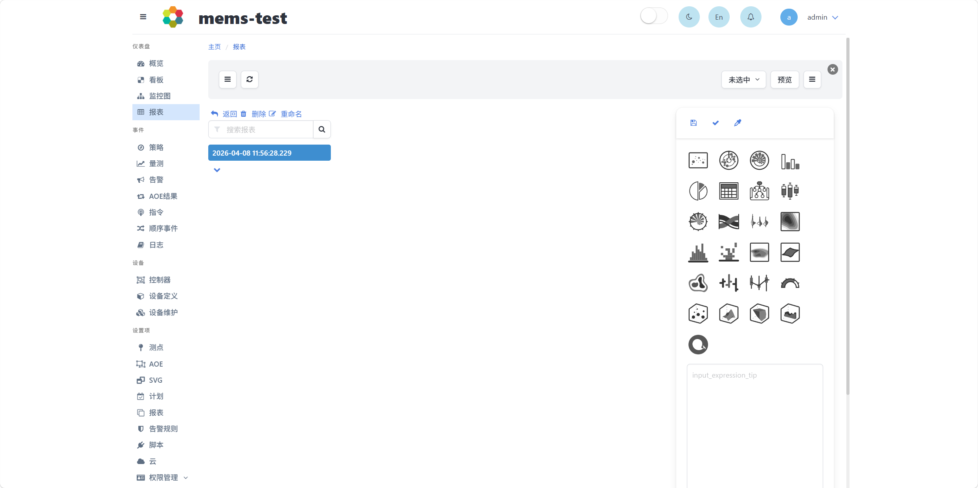Screen dimensions: 978x488
Task: Click the save disk icon in chart panel
Action: 694,123
